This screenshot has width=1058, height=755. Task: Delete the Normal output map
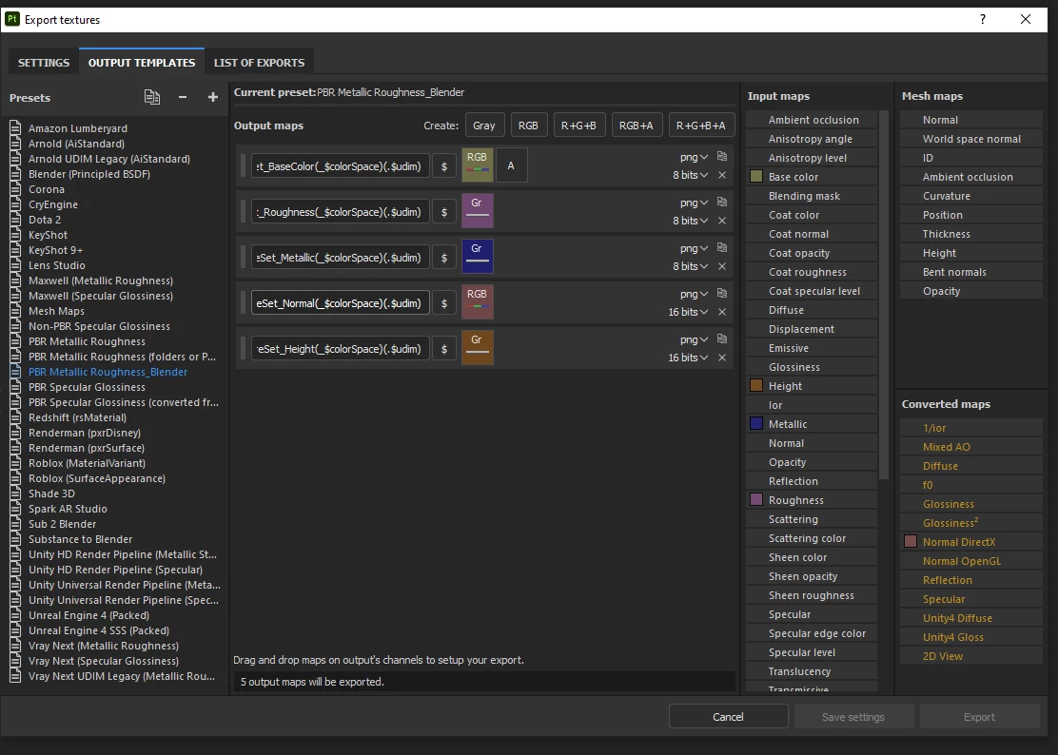pyautogui.click(x=722, y=312)
